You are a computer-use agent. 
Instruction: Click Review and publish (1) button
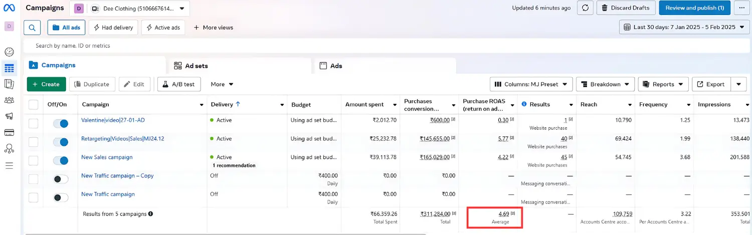tap(694, 8)
